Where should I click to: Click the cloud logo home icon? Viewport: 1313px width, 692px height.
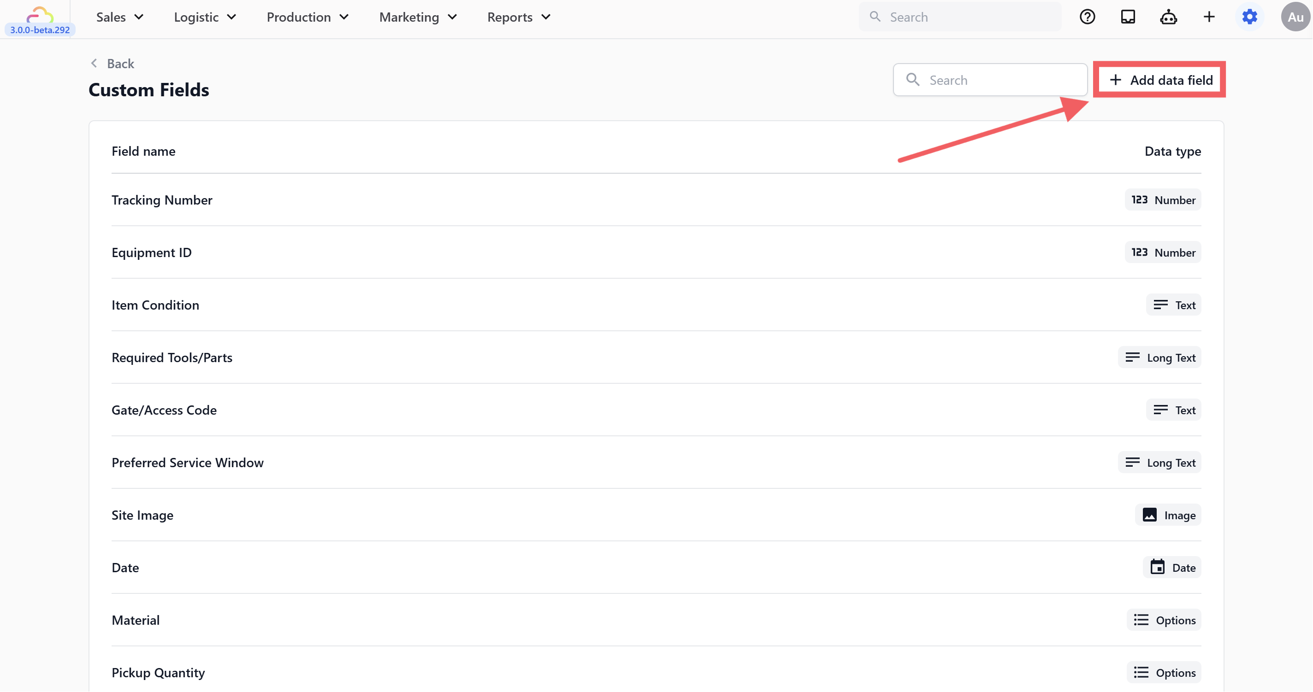(40, 14)
